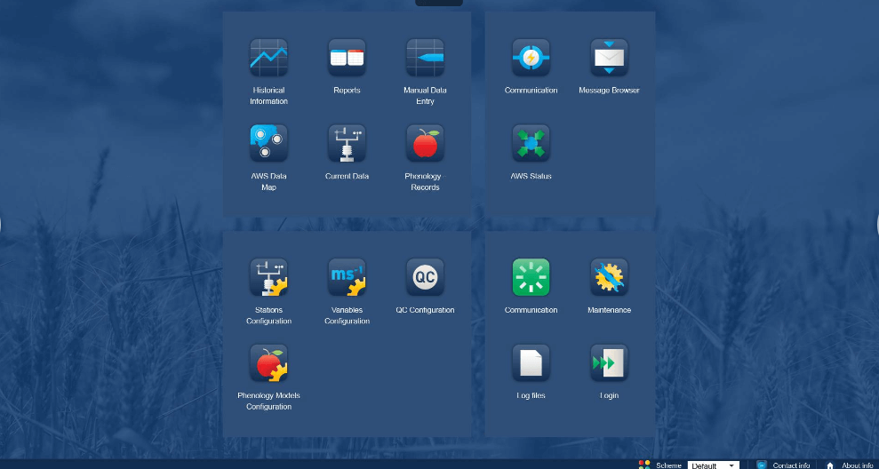Open the Contact info link
The width and height of the screenshot is (879, 469).
click(790, 465)
